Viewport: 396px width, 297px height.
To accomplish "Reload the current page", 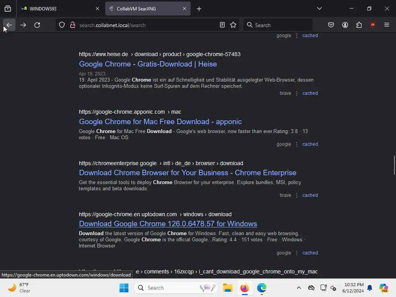I will (37, 25).
